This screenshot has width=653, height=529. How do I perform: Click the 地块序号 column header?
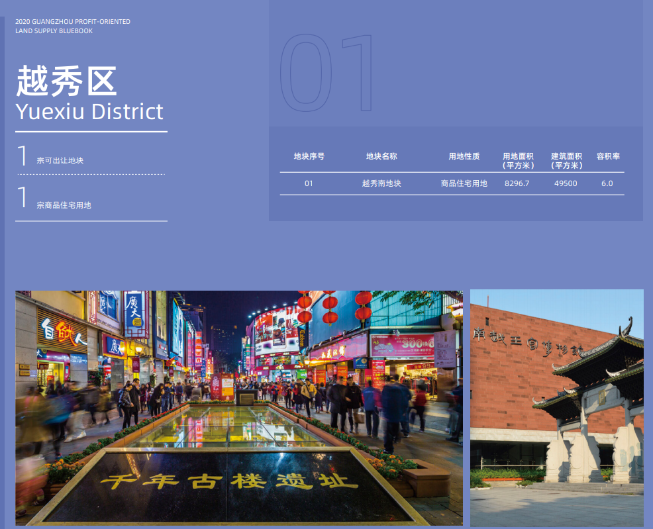[309, 156]
